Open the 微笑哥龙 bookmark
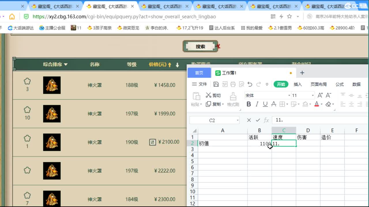The height and width of the screenshot is (207, 369). coord(128,28)
